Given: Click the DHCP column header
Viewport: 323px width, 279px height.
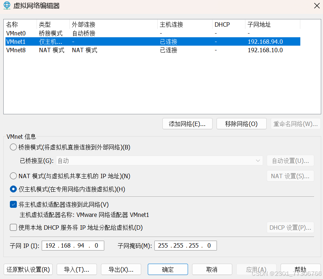Looking at the screenshot, I should [229, 24].
